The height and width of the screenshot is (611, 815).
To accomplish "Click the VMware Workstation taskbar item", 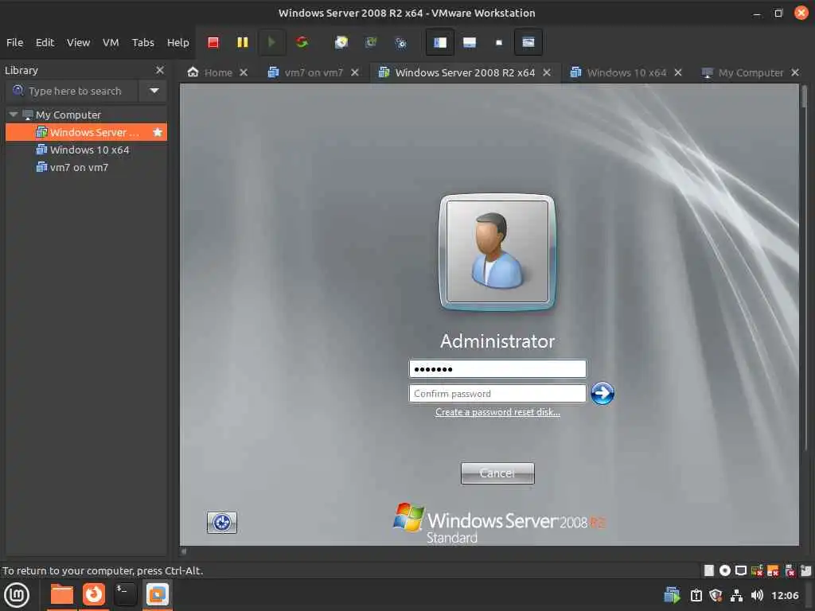I will 158,595.
